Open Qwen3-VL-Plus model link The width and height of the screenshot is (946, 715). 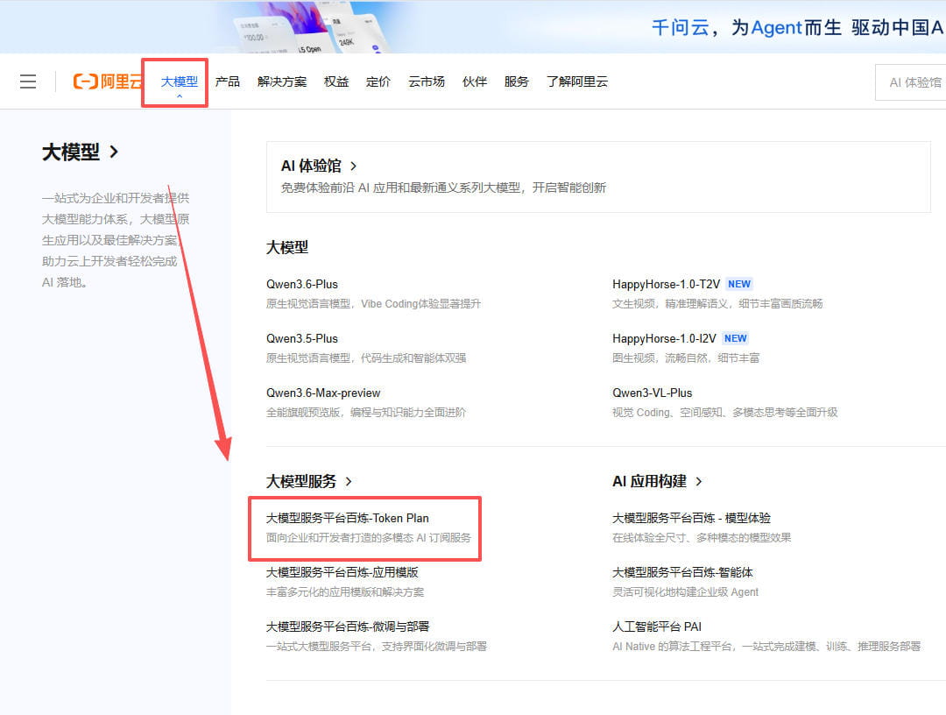653,393
